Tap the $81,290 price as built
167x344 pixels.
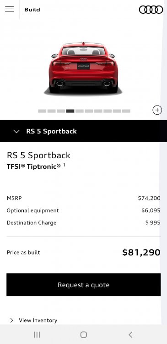pos(141,252)
